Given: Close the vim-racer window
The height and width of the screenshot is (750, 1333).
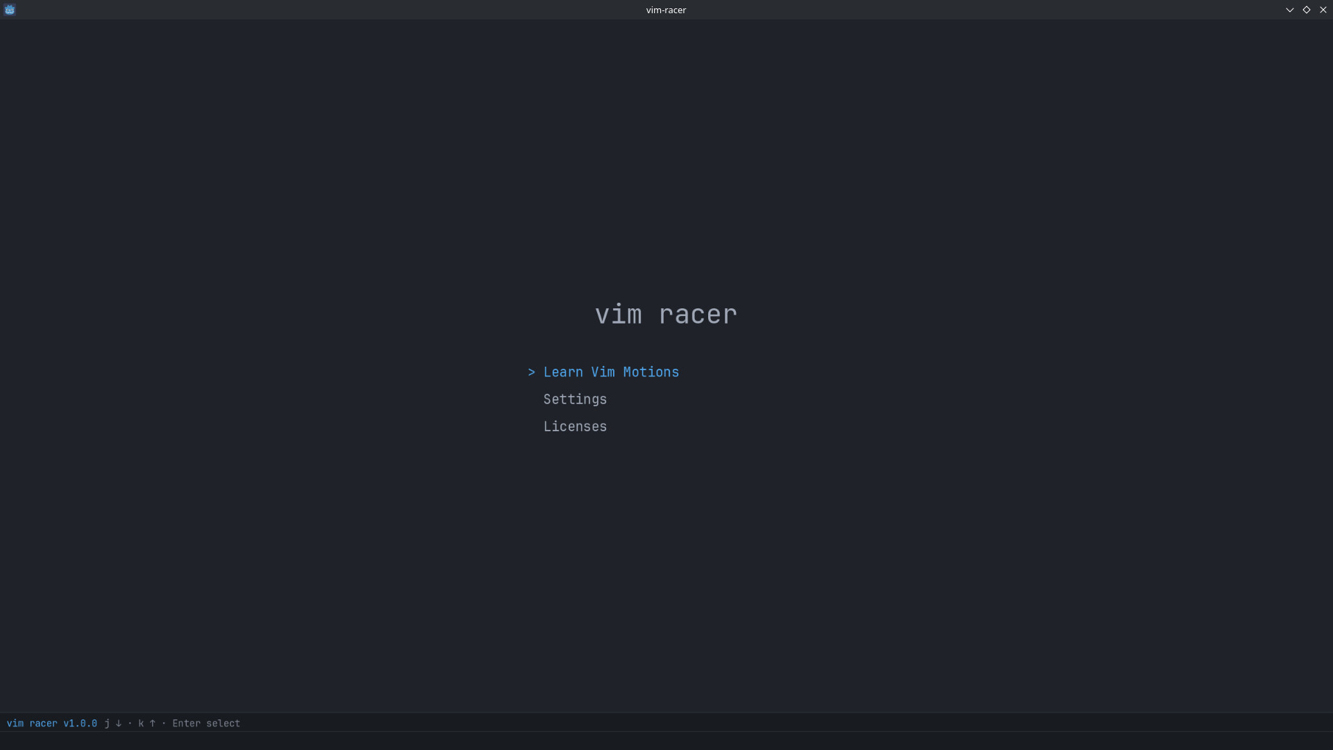Looking at the screenshot, I should [1323, 10].
